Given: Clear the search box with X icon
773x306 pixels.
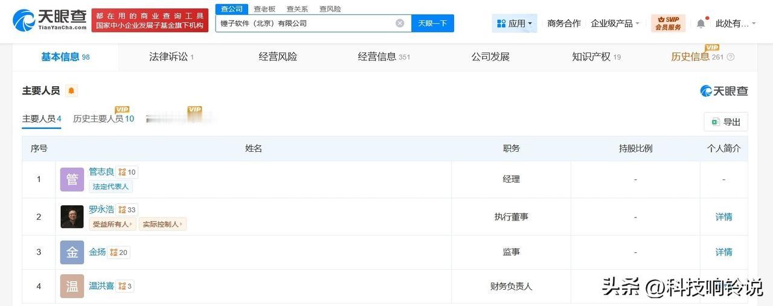Looking at the screenshot, I should (x=400, y=23).
